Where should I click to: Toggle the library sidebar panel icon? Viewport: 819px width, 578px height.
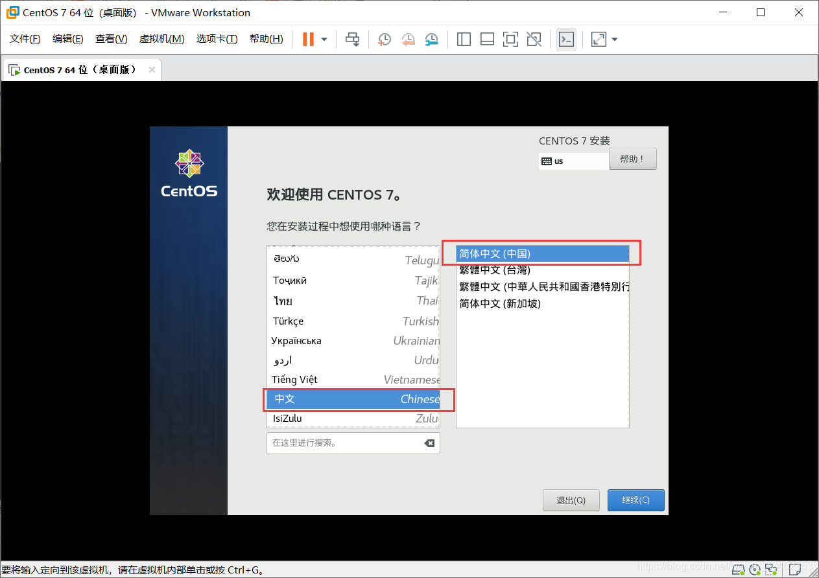point(464,40)
